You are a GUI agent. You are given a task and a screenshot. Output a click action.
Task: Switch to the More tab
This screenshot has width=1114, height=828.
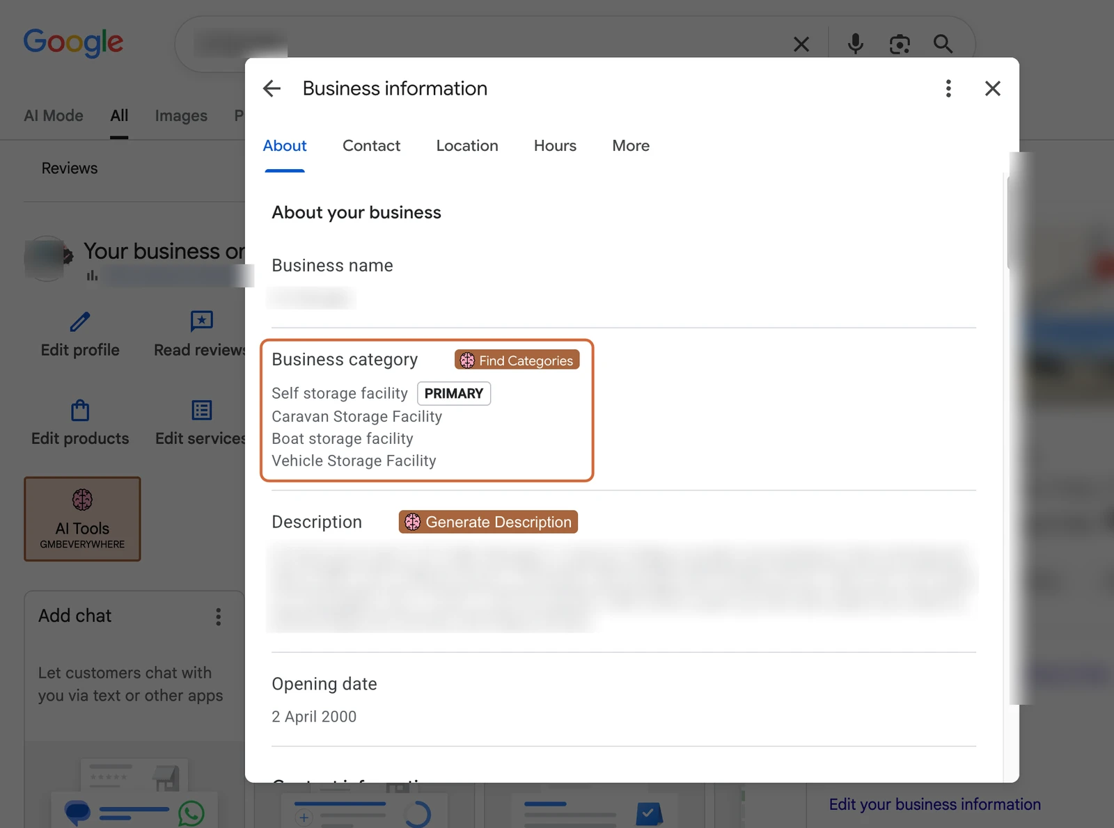(631, 146)
